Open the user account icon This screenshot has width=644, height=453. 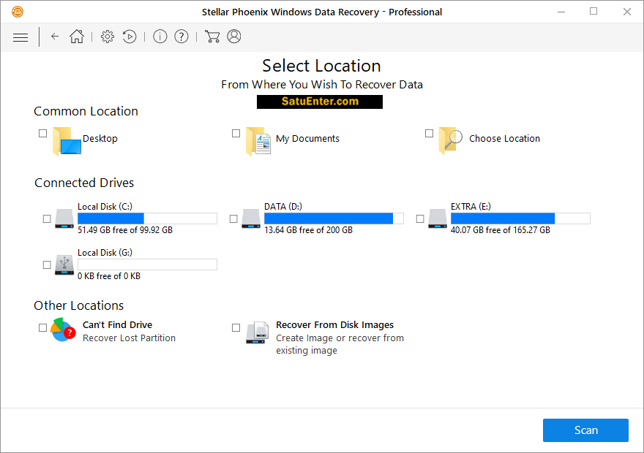click(234, 37)
